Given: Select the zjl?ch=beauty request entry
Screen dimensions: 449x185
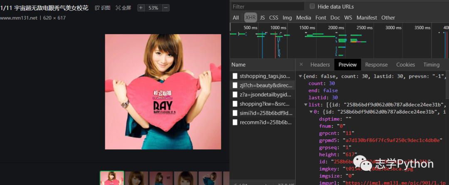Looking at the screenshot, I should [266, 85].
